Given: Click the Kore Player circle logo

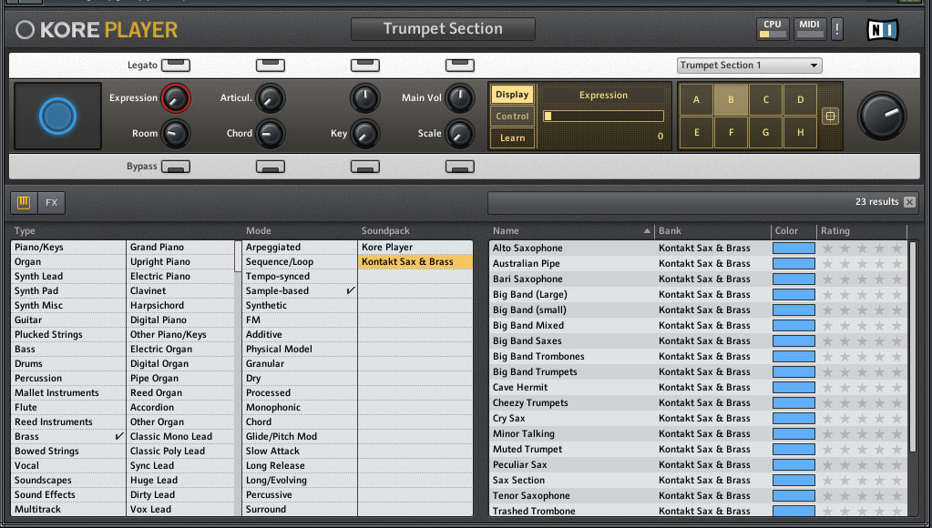Looking at the screenshot, I should [x=25, y=30].
